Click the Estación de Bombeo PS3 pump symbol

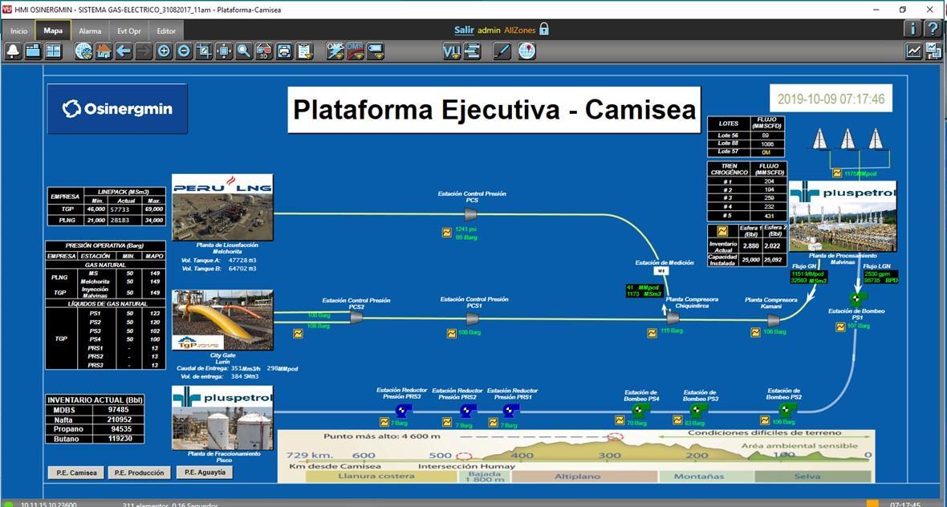tap(699, 411)
